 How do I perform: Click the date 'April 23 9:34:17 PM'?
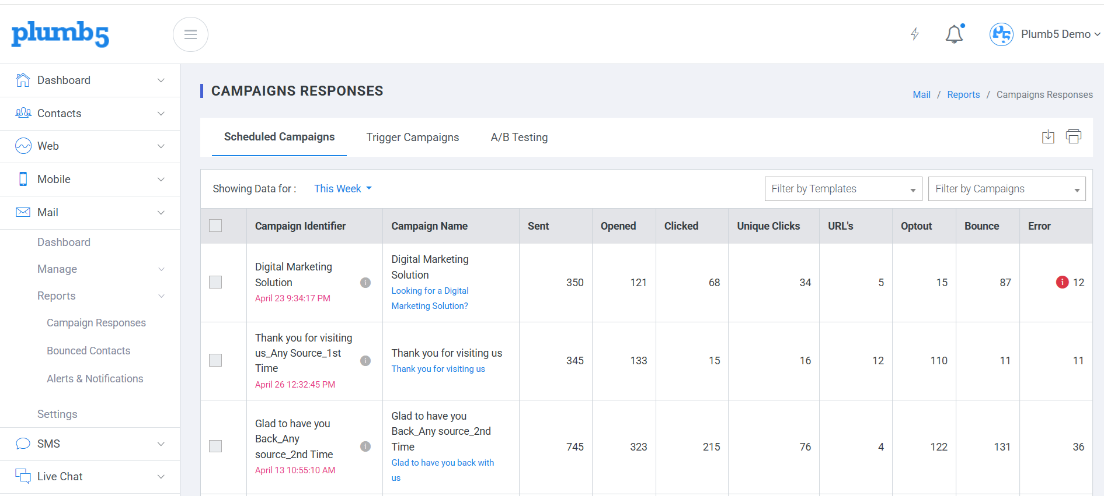coord(292,298)
